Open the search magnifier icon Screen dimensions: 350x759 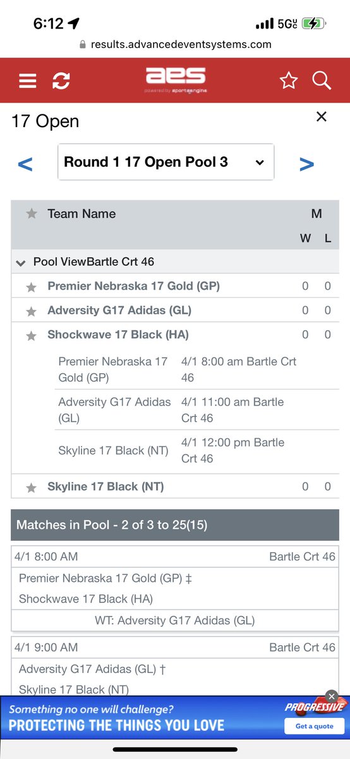click(x=322, y=81)
